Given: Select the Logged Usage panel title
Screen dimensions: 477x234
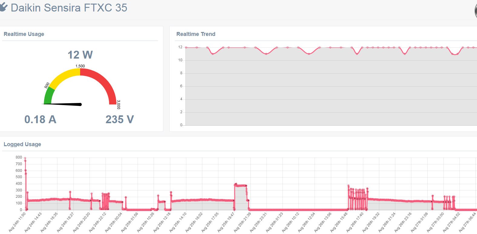Looking at the screenshot, I should point(22,144).
